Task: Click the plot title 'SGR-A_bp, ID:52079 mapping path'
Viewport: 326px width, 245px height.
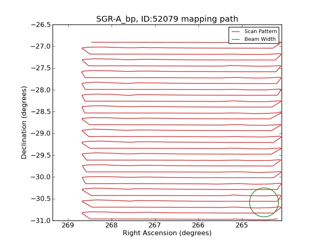Action: tap(167, 19)
